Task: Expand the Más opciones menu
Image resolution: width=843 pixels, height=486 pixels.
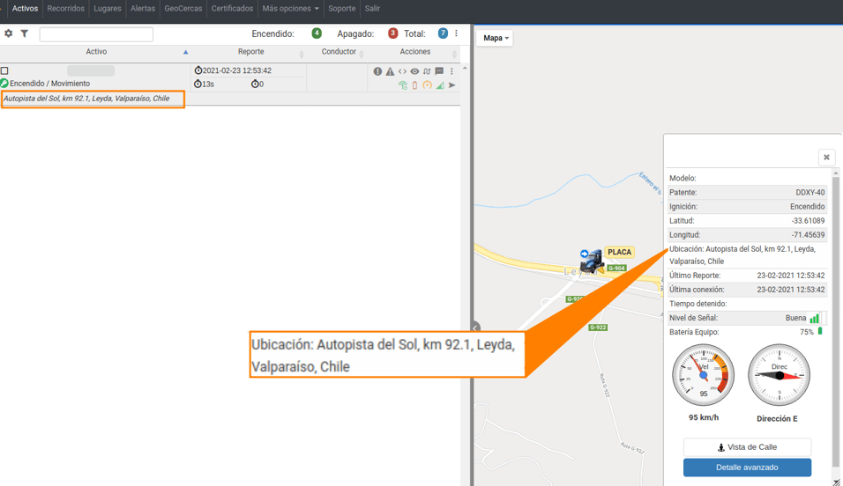Action: tap(290, 9)
